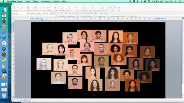This screenshot has width=184, height=103.
Task: Justify the text alignment
Action: point(77,13)
